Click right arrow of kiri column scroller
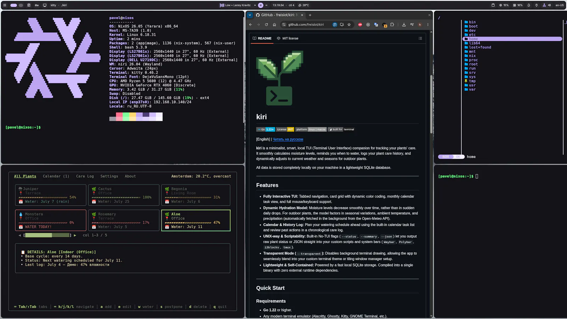The width and height of the screenshot is (567, 319). [x=75, y=235]
